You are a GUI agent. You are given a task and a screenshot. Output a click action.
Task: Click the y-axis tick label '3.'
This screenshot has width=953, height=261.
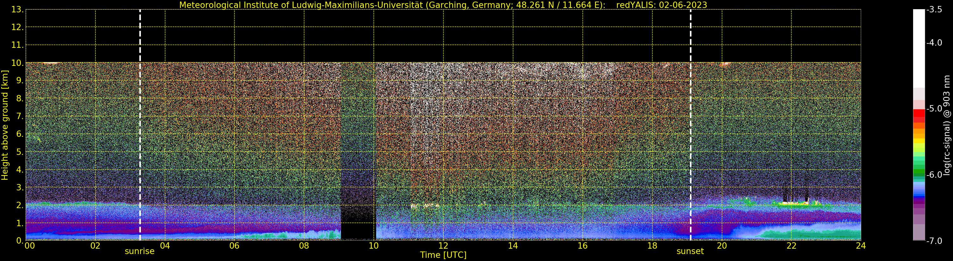point(20,187)
